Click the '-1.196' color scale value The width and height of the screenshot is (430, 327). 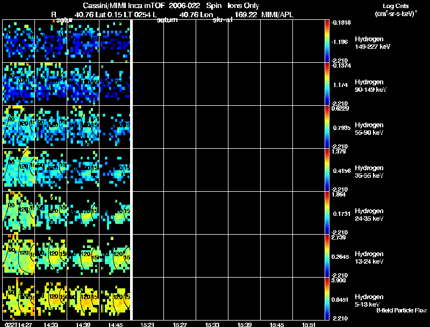pyautogui.click(x=340, y=42)
